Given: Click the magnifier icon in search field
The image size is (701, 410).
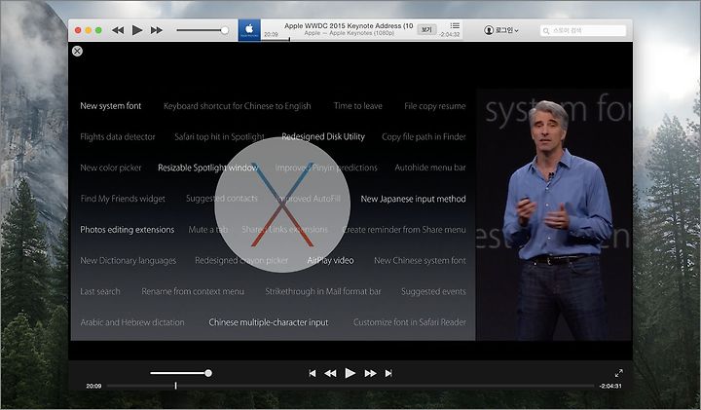Looking at the screenshot, I should point(546,31).
